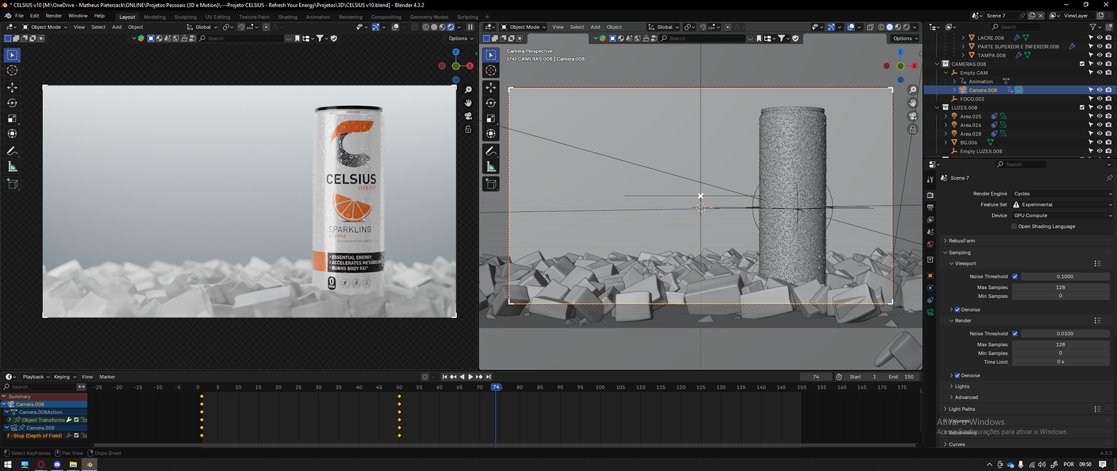The image size is (1117, 471).
Task: Open the timeline Marker menu
Action: click(x=107, y=377)
